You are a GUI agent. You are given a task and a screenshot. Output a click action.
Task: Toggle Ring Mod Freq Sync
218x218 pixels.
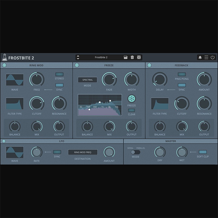coord(59,85)
